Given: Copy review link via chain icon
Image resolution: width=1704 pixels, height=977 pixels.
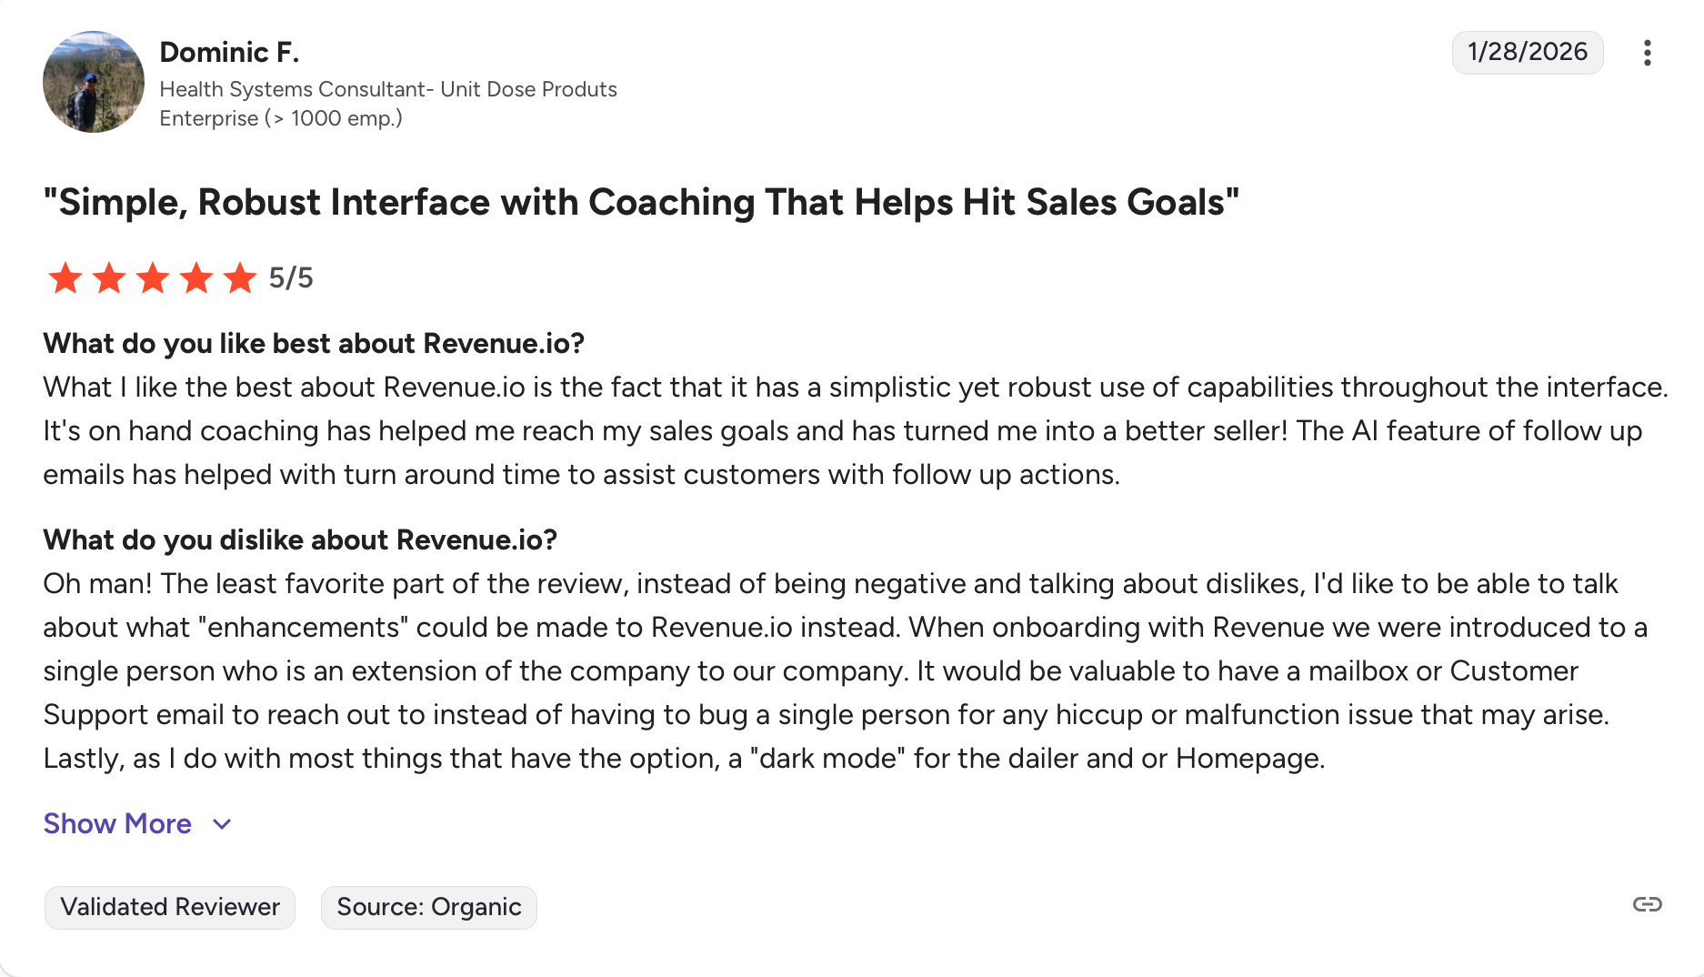Looking at the screenshot, I should point(1647,904).
